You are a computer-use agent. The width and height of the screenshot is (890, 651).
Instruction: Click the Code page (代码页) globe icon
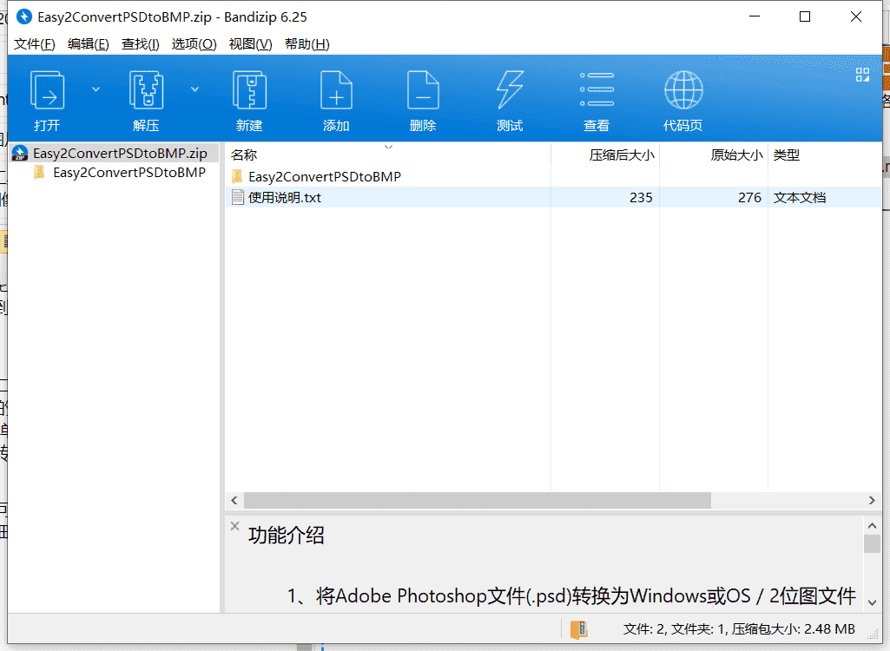coord(683,90)
